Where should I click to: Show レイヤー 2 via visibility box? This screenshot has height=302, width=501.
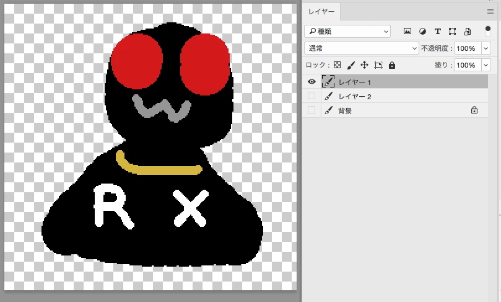[311, 95]
